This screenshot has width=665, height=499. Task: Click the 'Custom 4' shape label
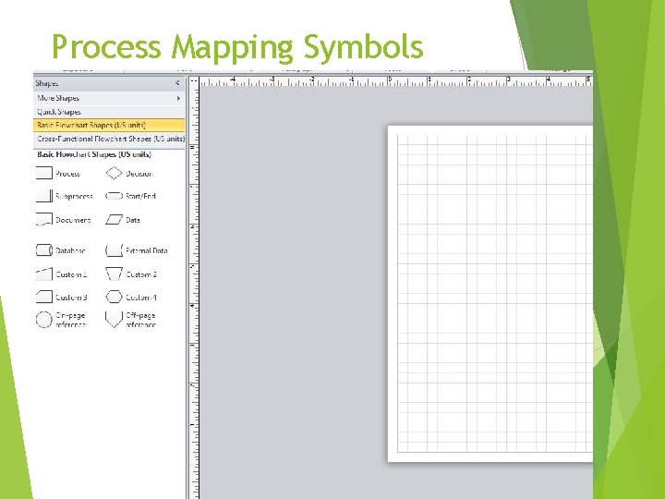point(141,297)
